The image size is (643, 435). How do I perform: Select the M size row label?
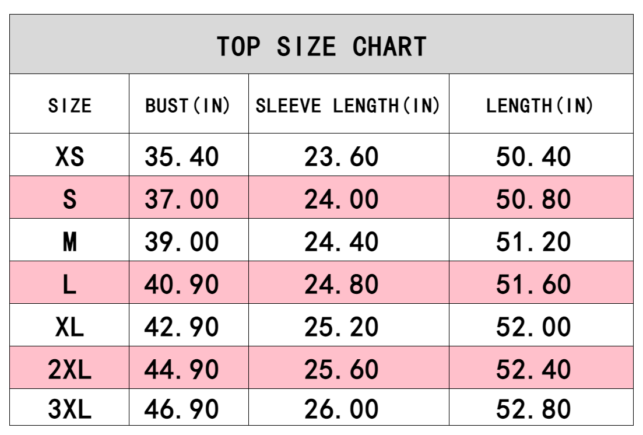(69, 241)
